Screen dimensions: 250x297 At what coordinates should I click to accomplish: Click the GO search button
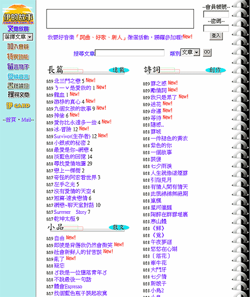click(x=207, y=52)
